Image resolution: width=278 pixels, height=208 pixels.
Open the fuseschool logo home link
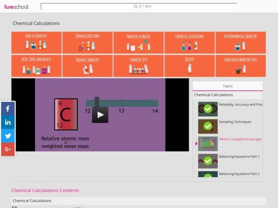coord(16,7)
